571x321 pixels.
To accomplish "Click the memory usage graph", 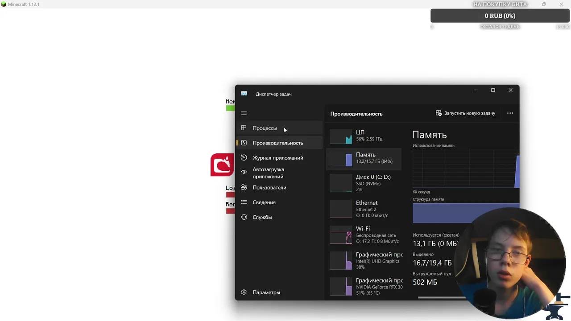I will [x=466, y=169].
